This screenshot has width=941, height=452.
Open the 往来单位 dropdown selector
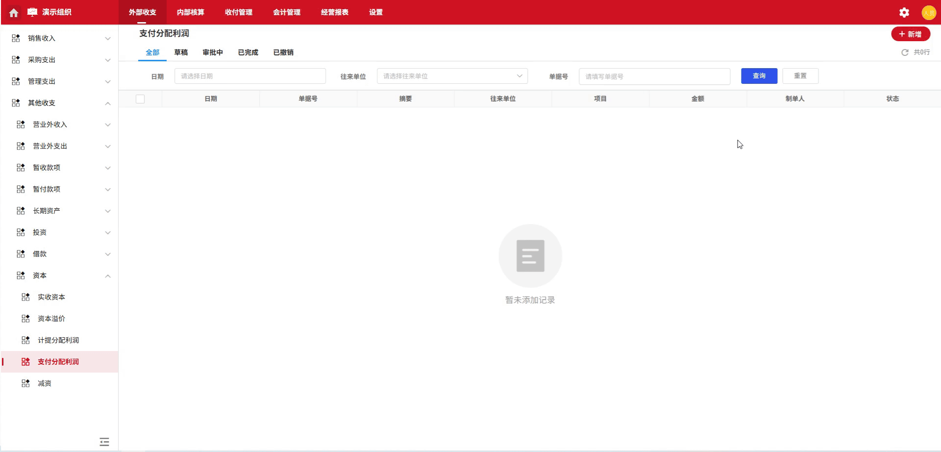click(452, 76)
